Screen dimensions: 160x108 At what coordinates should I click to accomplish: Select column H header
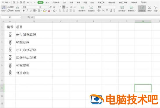[x=143, y=21]
